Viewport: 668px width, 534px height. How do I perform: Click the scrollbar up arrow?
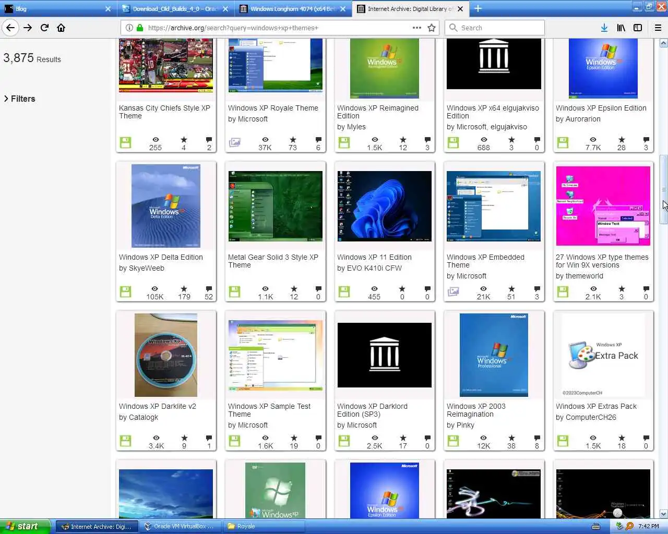point(664,43)
